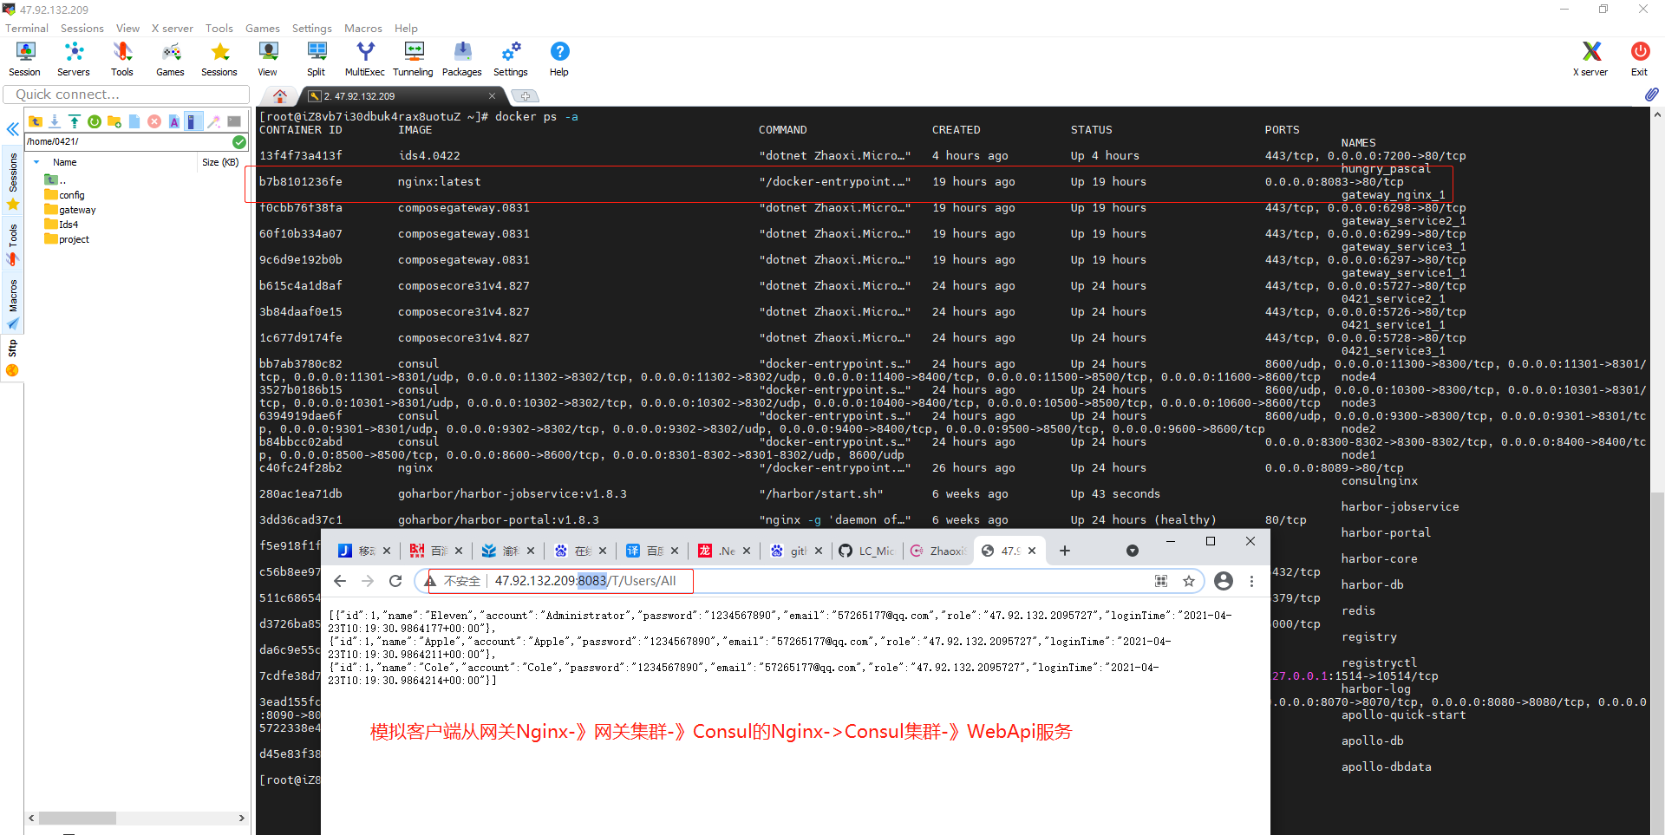The width and height of the screenshot is (1665, 835).
Task: Click the paperclip icon at top right
Action: pos(1651,94)
